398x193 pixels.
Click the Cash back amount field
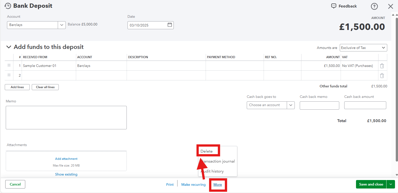point(365,105)
